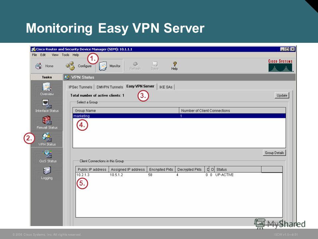Click the Cisco Systems logo
This screenshot has height=239, width=318.
pos(281,66)
